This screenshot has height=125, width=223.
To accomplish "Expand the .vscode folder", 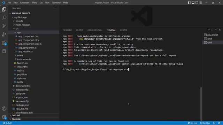I will coord(34,21).
